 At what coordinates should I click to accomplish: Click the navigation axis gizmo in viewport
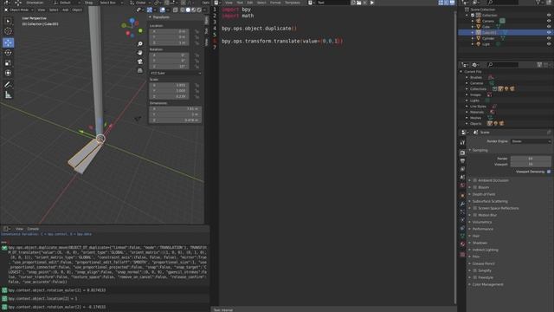(x=132, y=28)
